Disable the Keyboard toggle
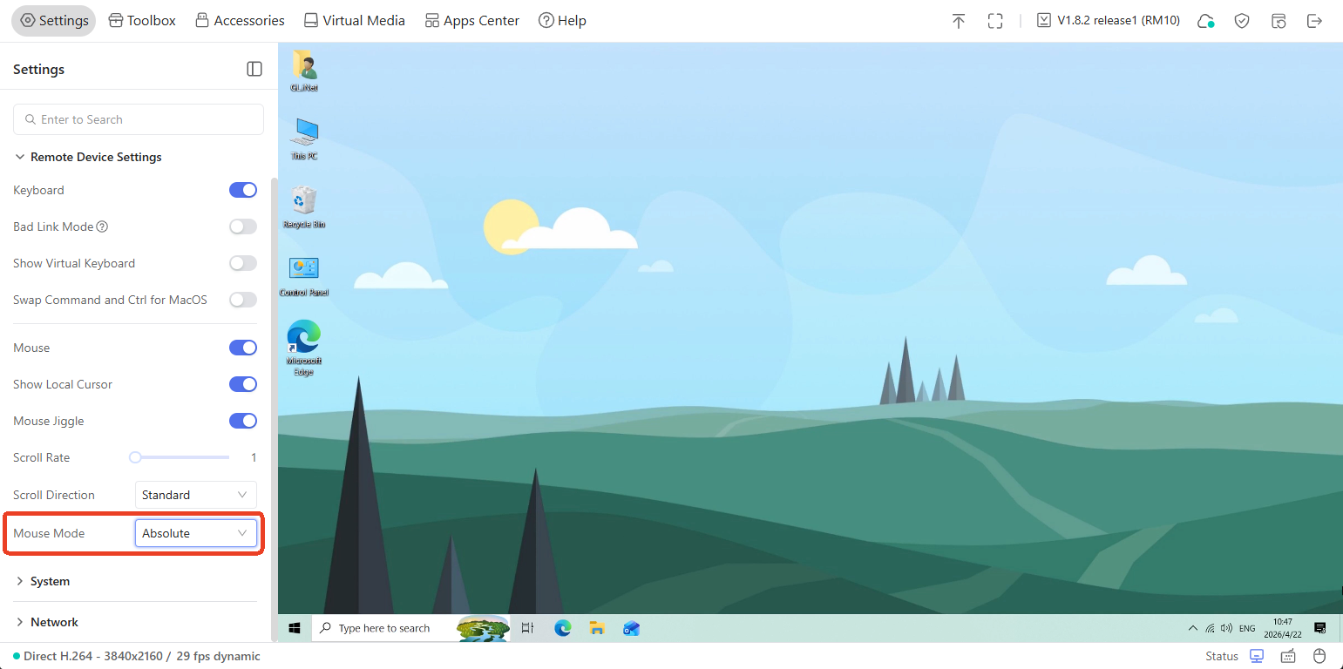1343x669 pixels. coord(243,190)
